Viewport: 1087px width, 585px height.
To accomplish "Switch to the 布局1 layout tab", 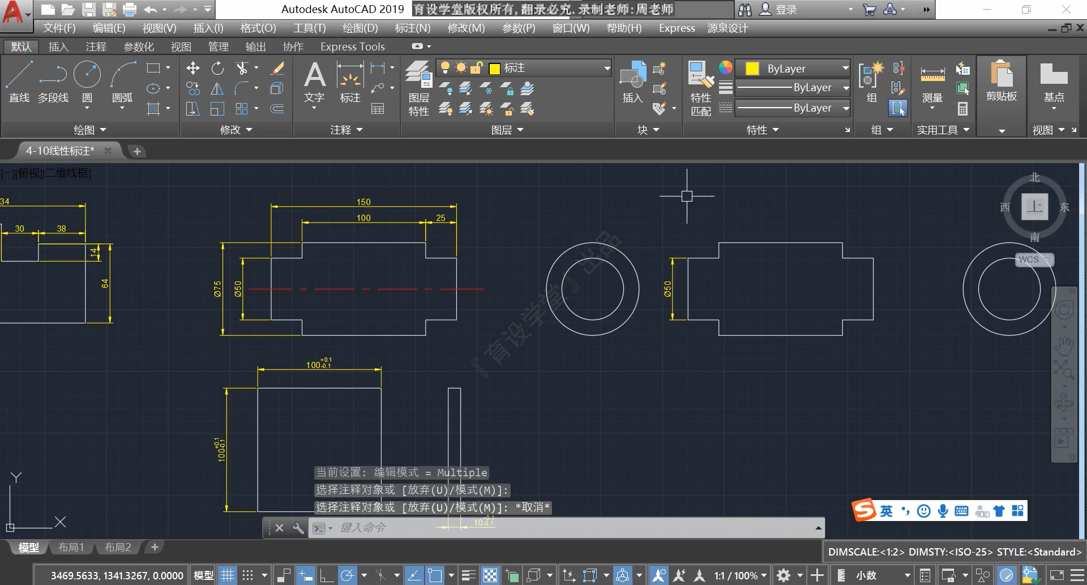I will pos(71,547).
